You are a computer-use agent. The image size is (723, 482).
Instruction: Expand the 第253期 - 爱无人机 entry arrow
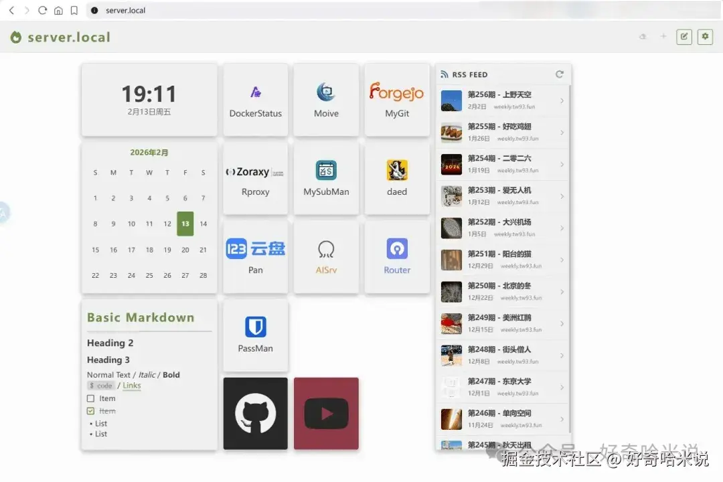(x=562, y=196)
